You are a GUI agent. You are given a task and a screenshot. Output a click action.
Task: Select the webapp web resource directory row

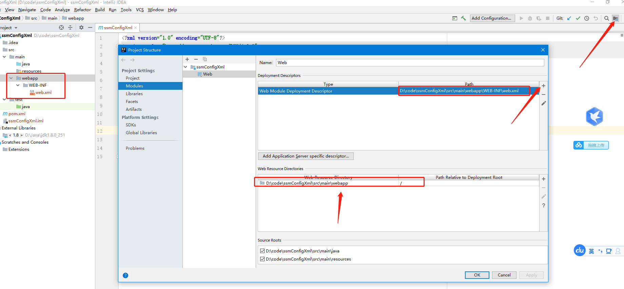point(398,183)
